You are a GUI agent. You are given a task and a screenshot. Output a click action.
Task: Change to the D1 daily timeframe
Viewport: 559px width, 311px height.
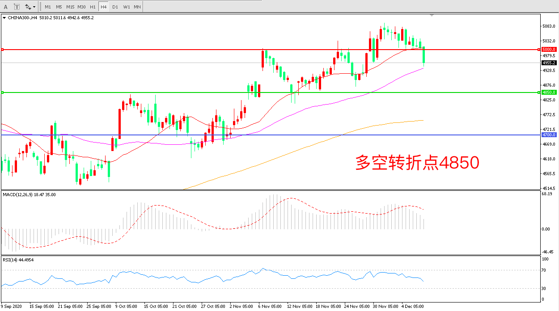115,7
